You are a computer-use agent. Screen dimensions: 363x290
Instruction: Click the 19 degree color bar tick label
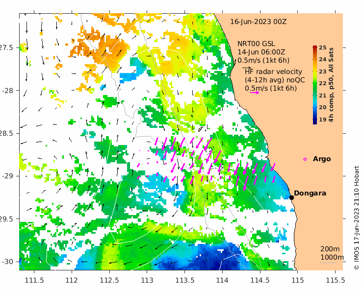click(322, 120)
